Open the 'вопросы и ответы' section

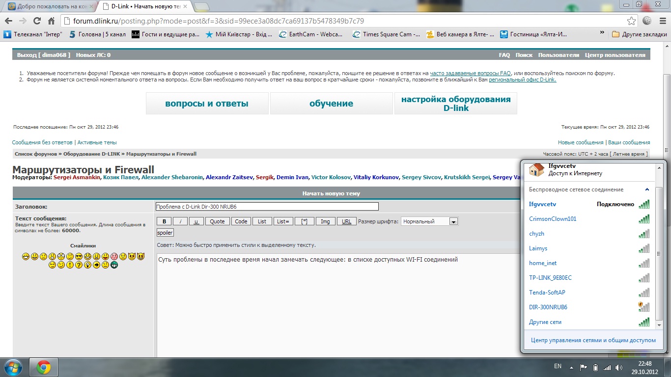[207, 104]
